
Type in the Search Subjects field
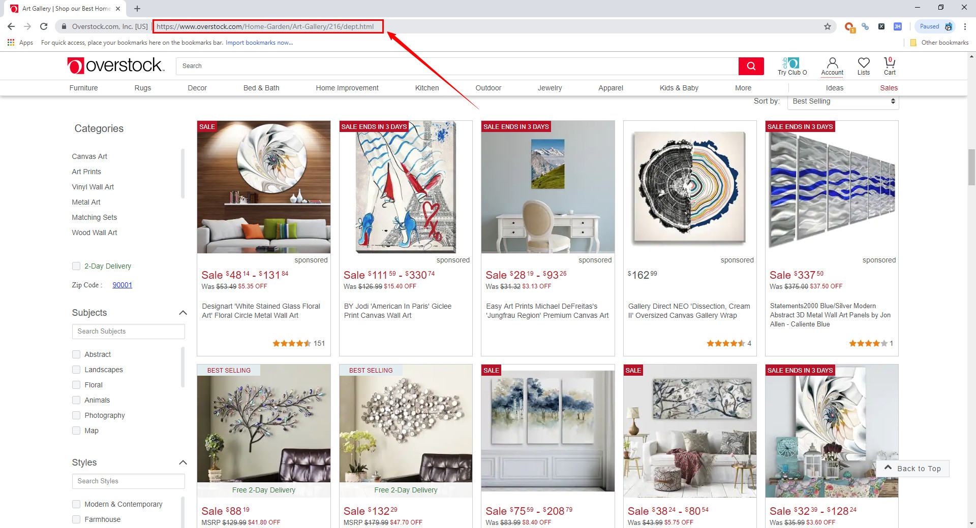[128, 331]
